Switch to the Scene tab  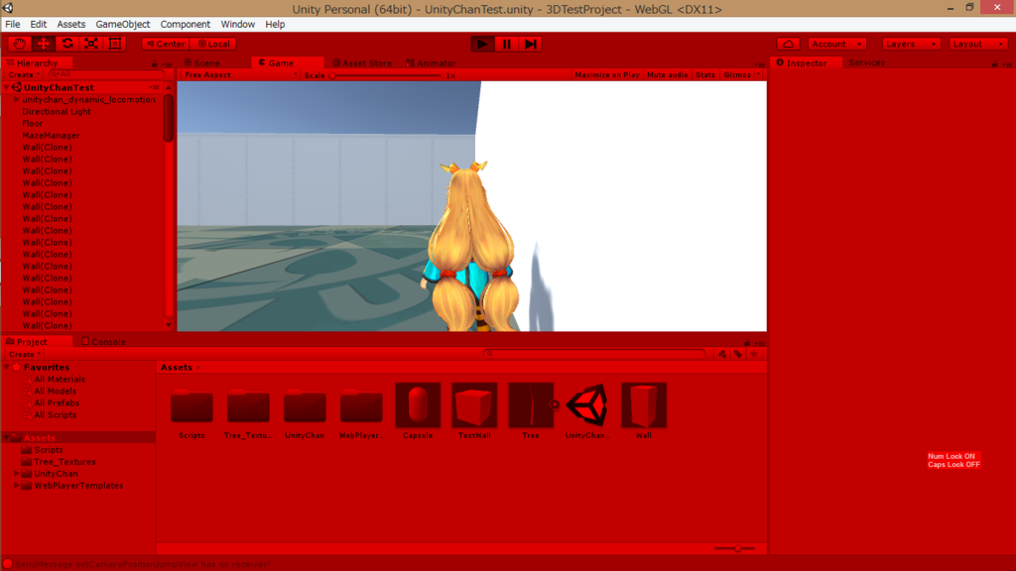point(201,62)
